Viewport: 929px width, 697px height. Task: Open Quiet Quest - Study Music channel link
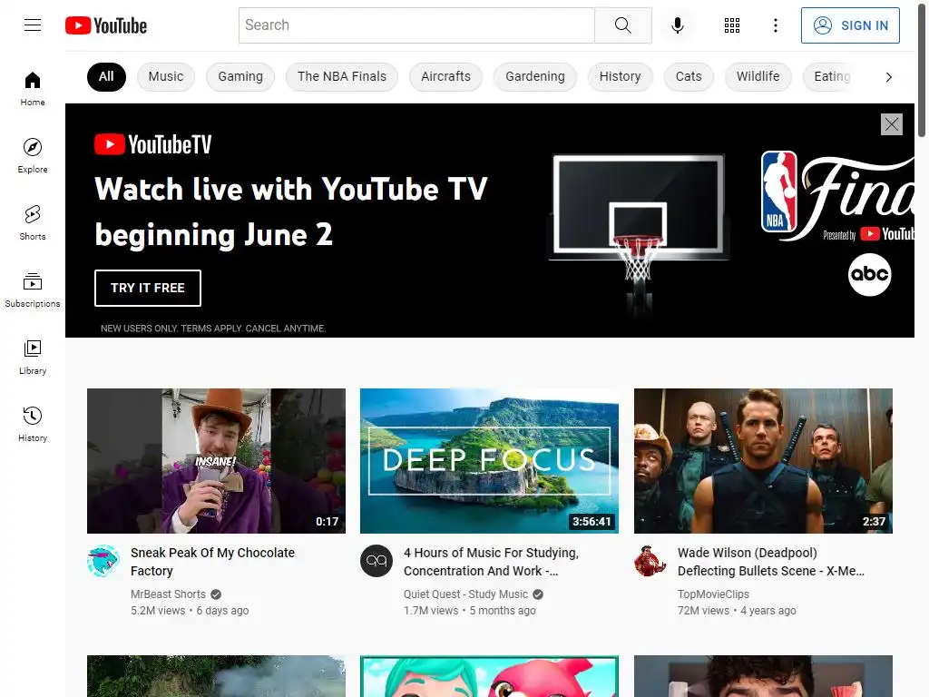465,594
